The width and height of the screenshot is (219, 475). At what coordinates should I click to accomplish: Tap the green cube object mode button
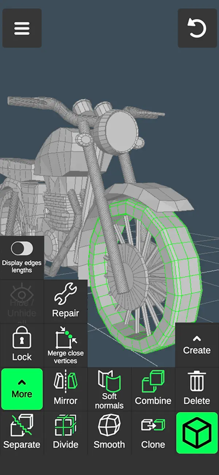click(197, 433)
